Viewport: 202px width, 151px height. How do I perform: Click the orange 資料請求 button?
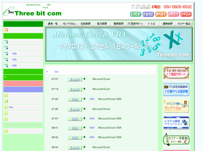[161, 14]
